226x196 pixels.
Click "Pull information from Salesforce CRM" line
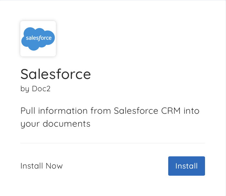click(x=100, y=111)
